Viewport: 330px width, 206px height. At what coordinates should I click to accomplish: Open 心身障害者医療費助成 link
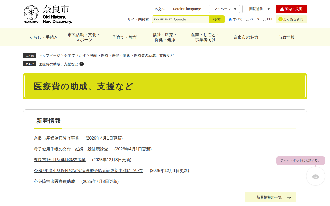click(54, 182)
